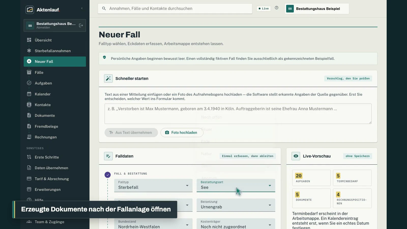The height and width of the screenshot is (229, 407).
Task: Click into the Mitteilung text area
Action: (238, 114)
